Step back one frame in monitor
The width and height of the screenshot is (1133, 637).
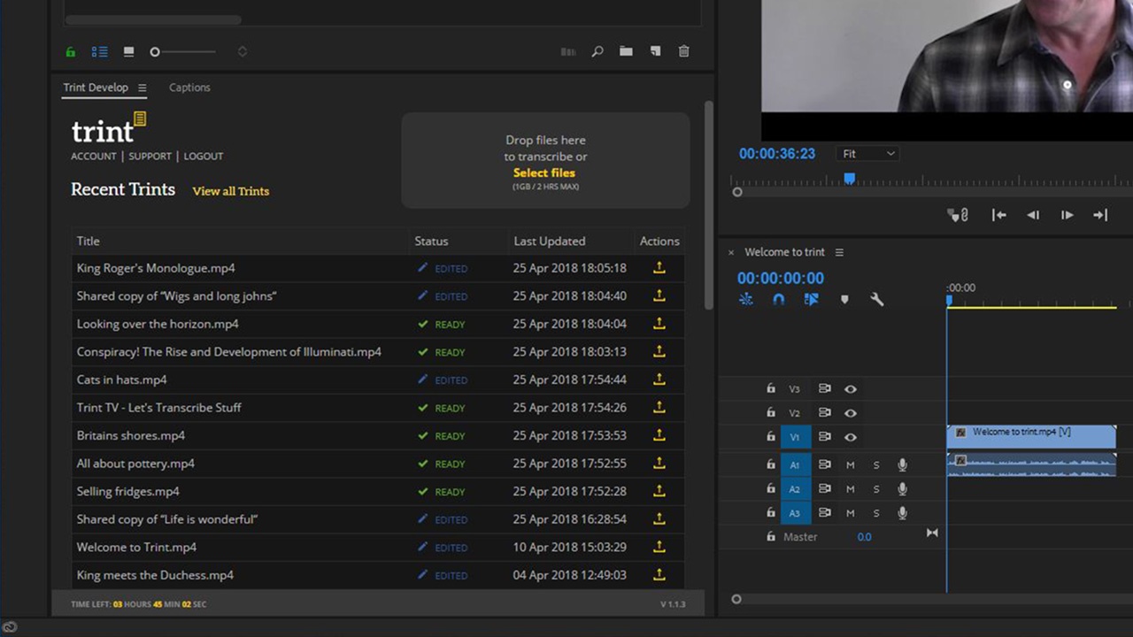1033,215
